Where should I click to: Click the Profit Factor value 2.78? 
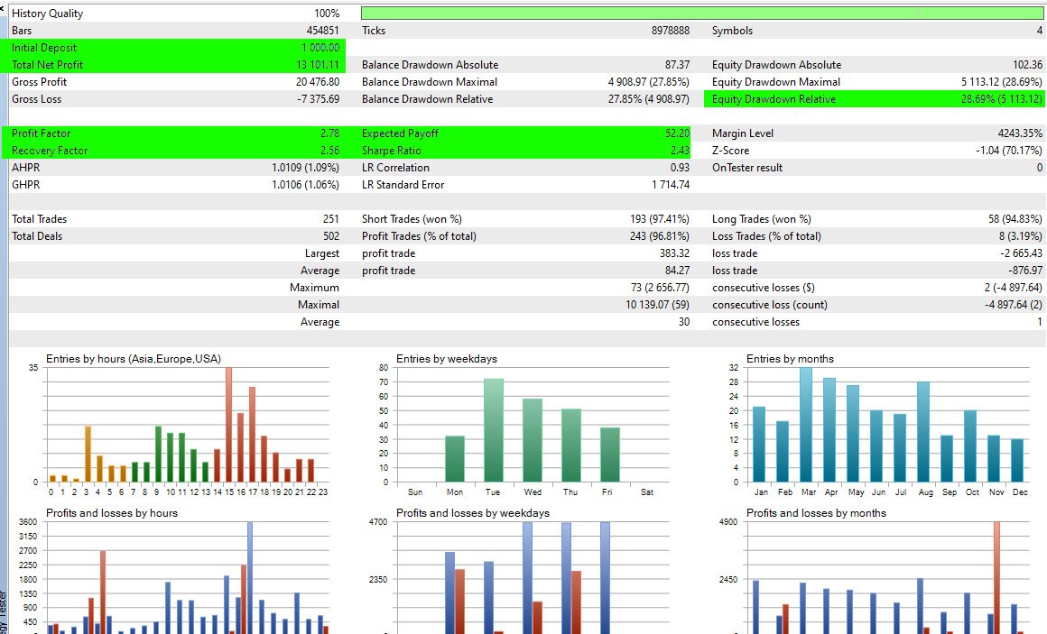(329, 133)
